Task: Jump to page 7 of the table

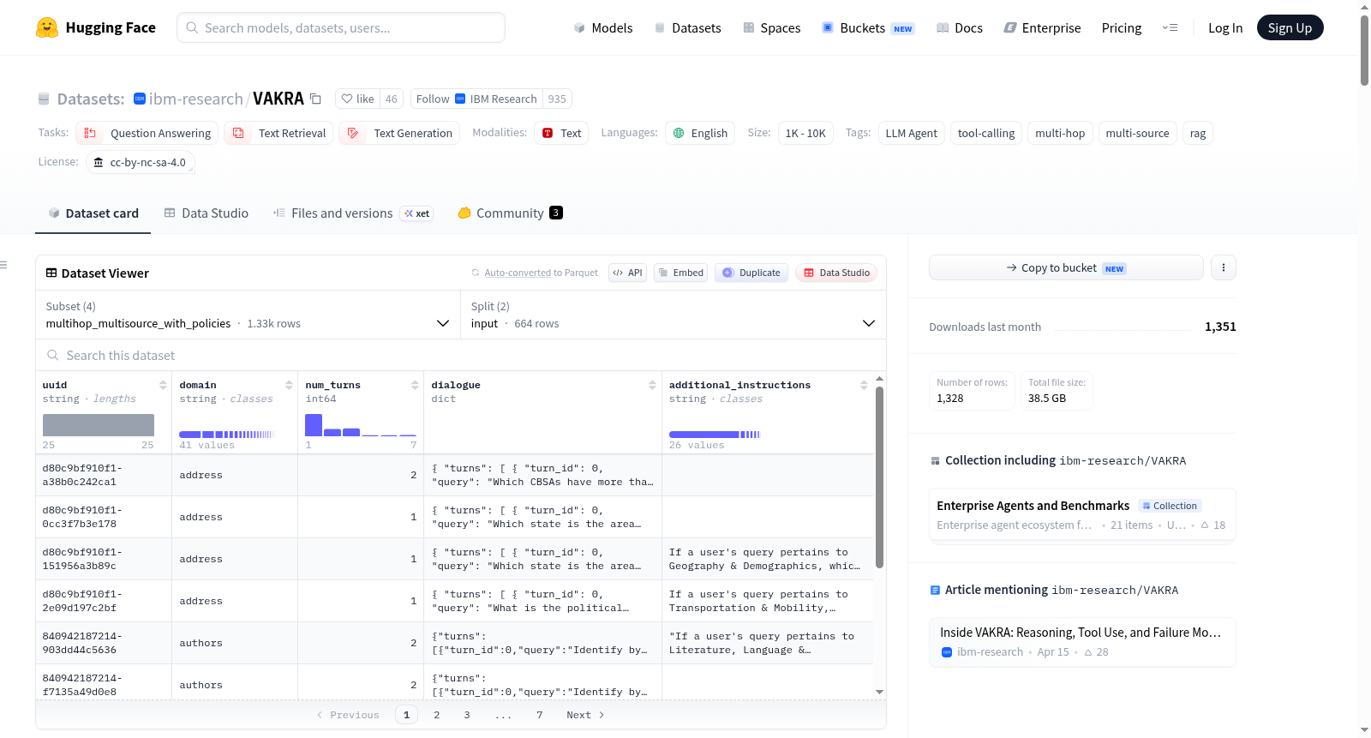Action: (x=540, y=715)
